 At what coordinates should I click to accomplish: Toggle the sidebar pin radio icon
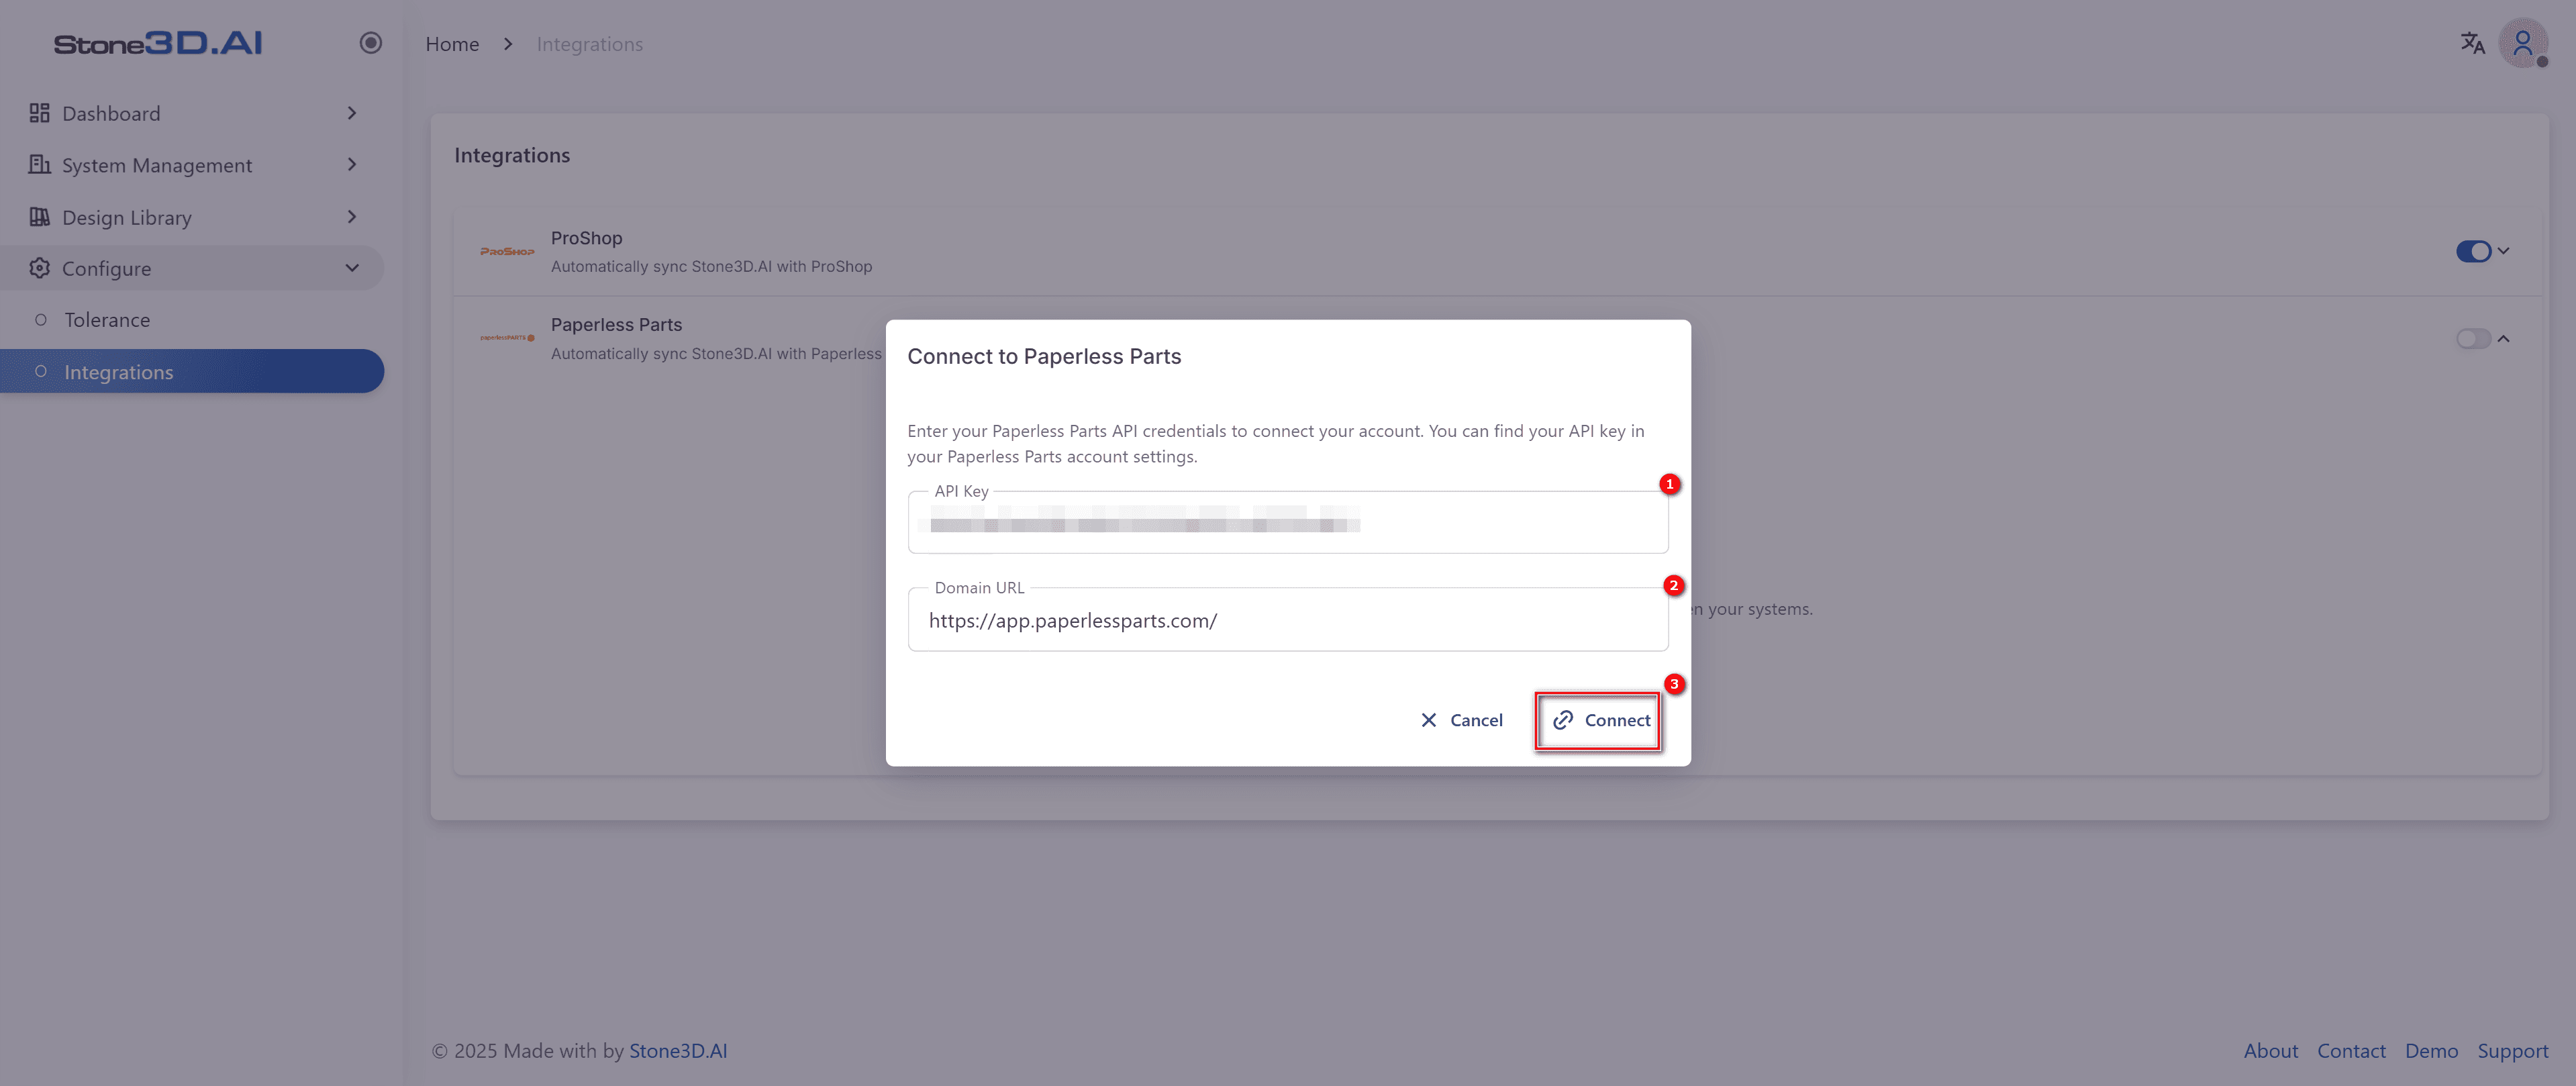(371, 43)
